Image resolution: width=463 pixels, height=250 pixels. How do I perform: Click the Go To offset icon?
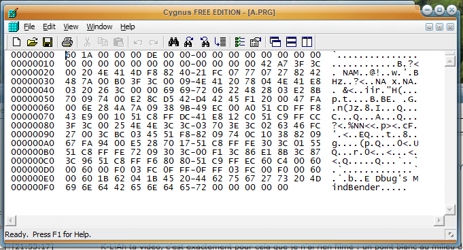[x=220, y=42]
